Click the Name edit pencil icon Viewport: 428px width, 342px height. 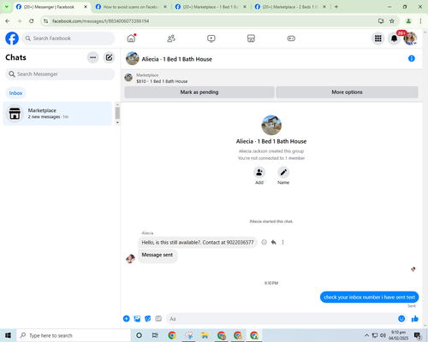tap(283, 172)
